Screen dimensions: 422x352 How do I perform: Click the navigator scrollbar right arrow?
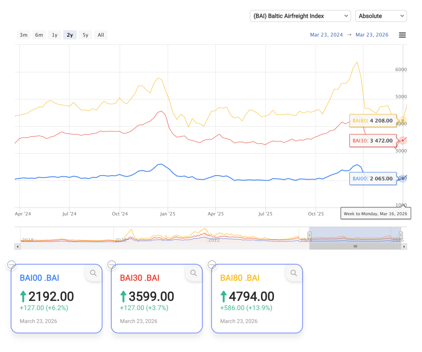(x=404, y=247)
